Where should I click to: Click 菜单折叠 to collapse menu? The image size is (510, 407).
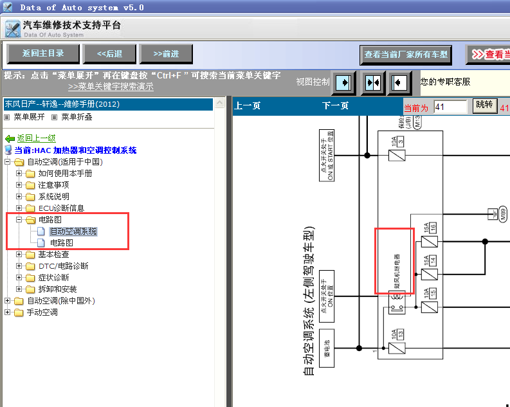pyautogui.click(x=77, y=117)
